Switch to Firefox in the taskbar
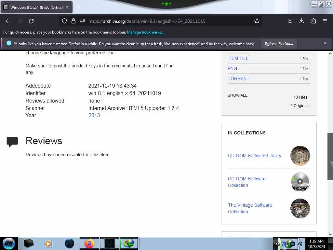 click(x=89, y=243)
